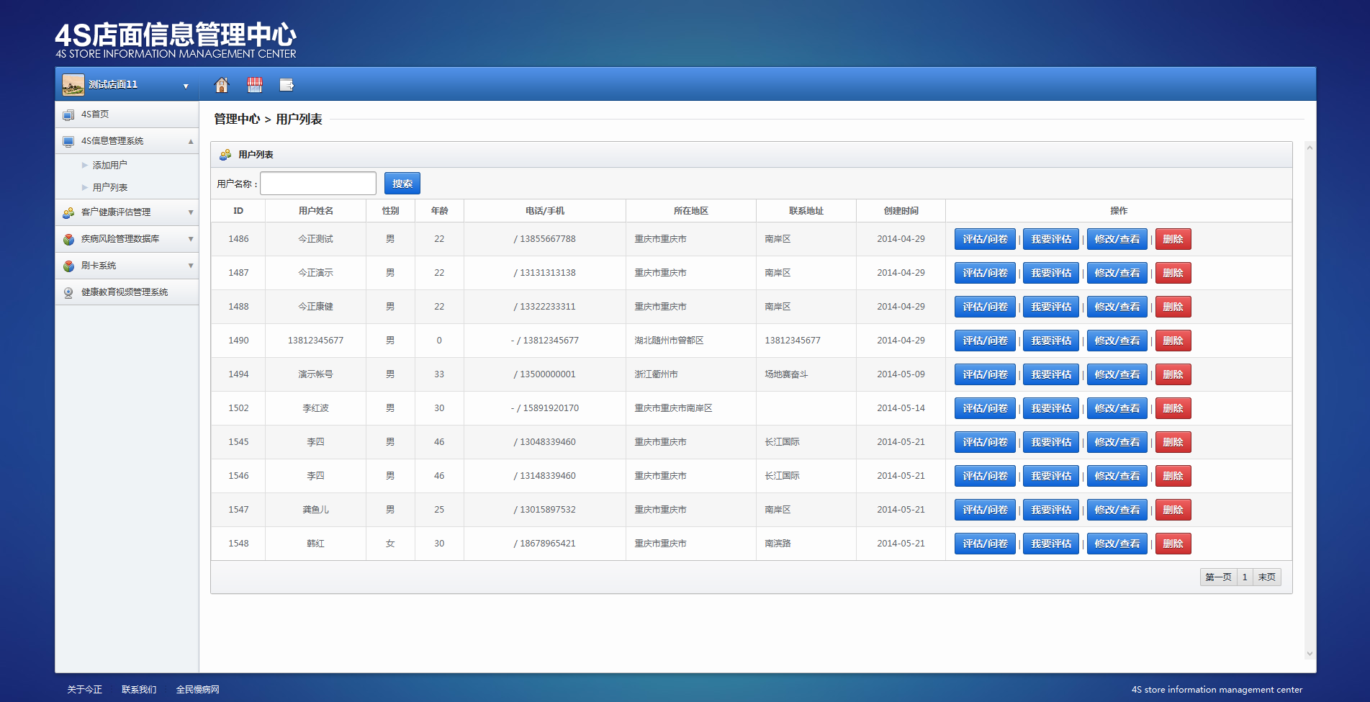This screenshot has width=1370, height=702.
Task: Click 评估/问卷 for user 1486
Action: (985, 239)
